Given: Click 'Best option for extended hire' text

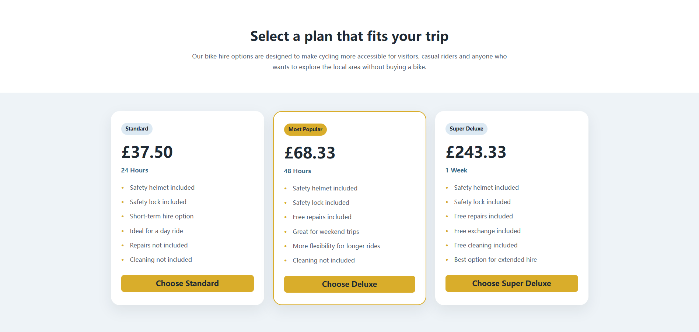Looking at the screenshot, I should coord(495,260).
